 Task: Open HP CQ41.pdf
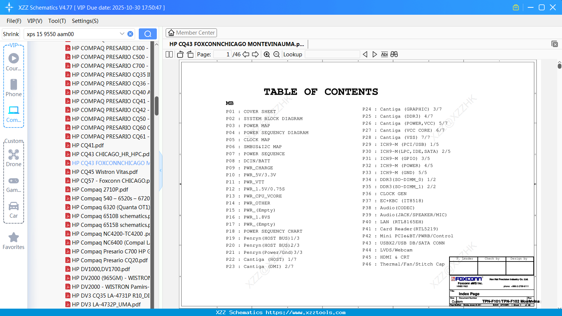coord(85,145)
